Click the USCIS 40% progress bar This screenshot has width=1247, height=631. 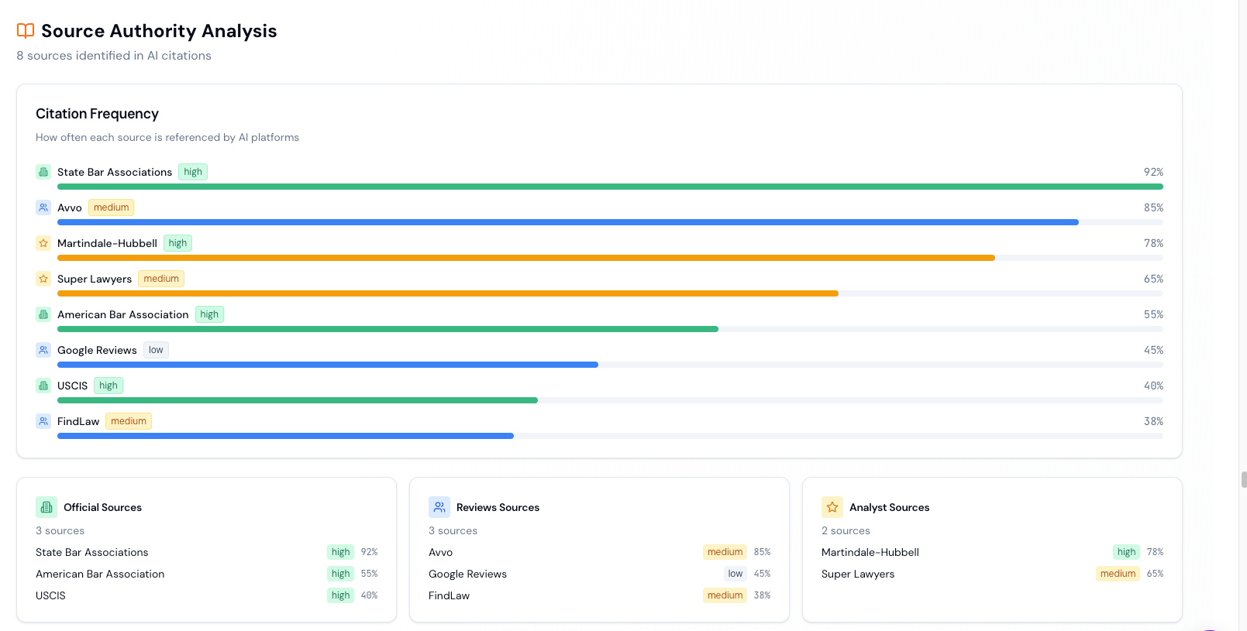610,400
